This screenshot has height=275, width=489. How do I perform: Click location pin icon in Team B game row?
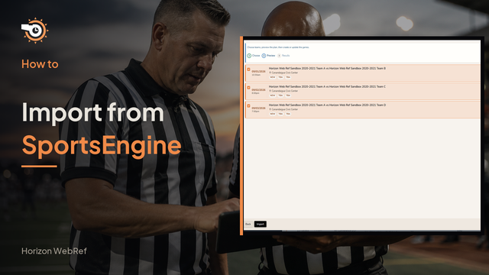tap(270, 73)
